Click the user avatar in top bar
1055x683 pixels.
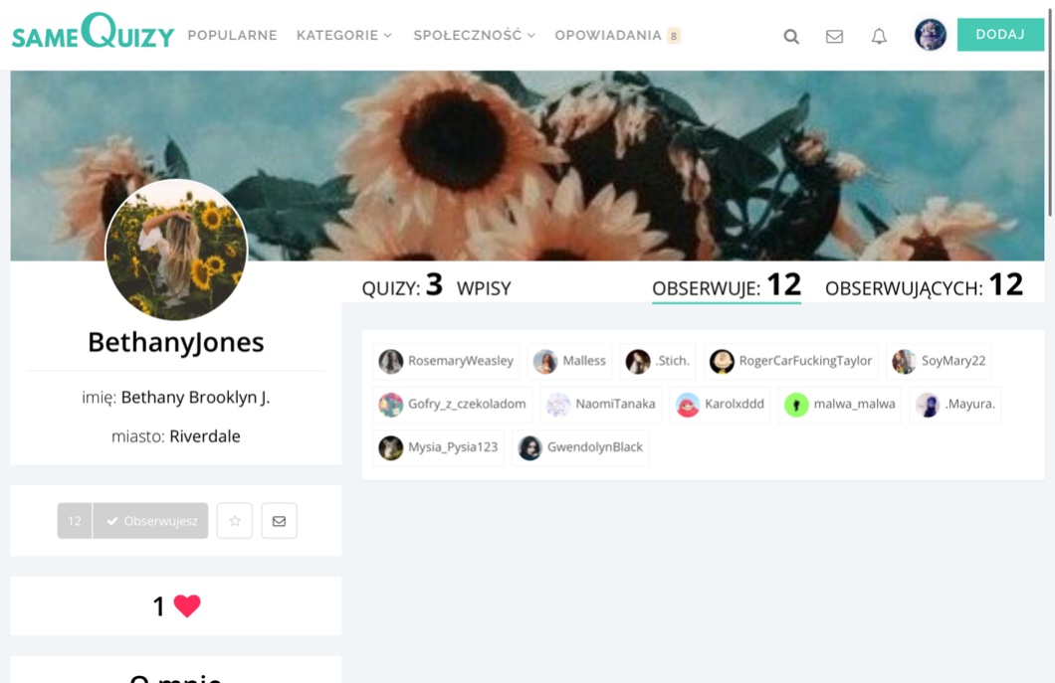(x=930, y=35)
